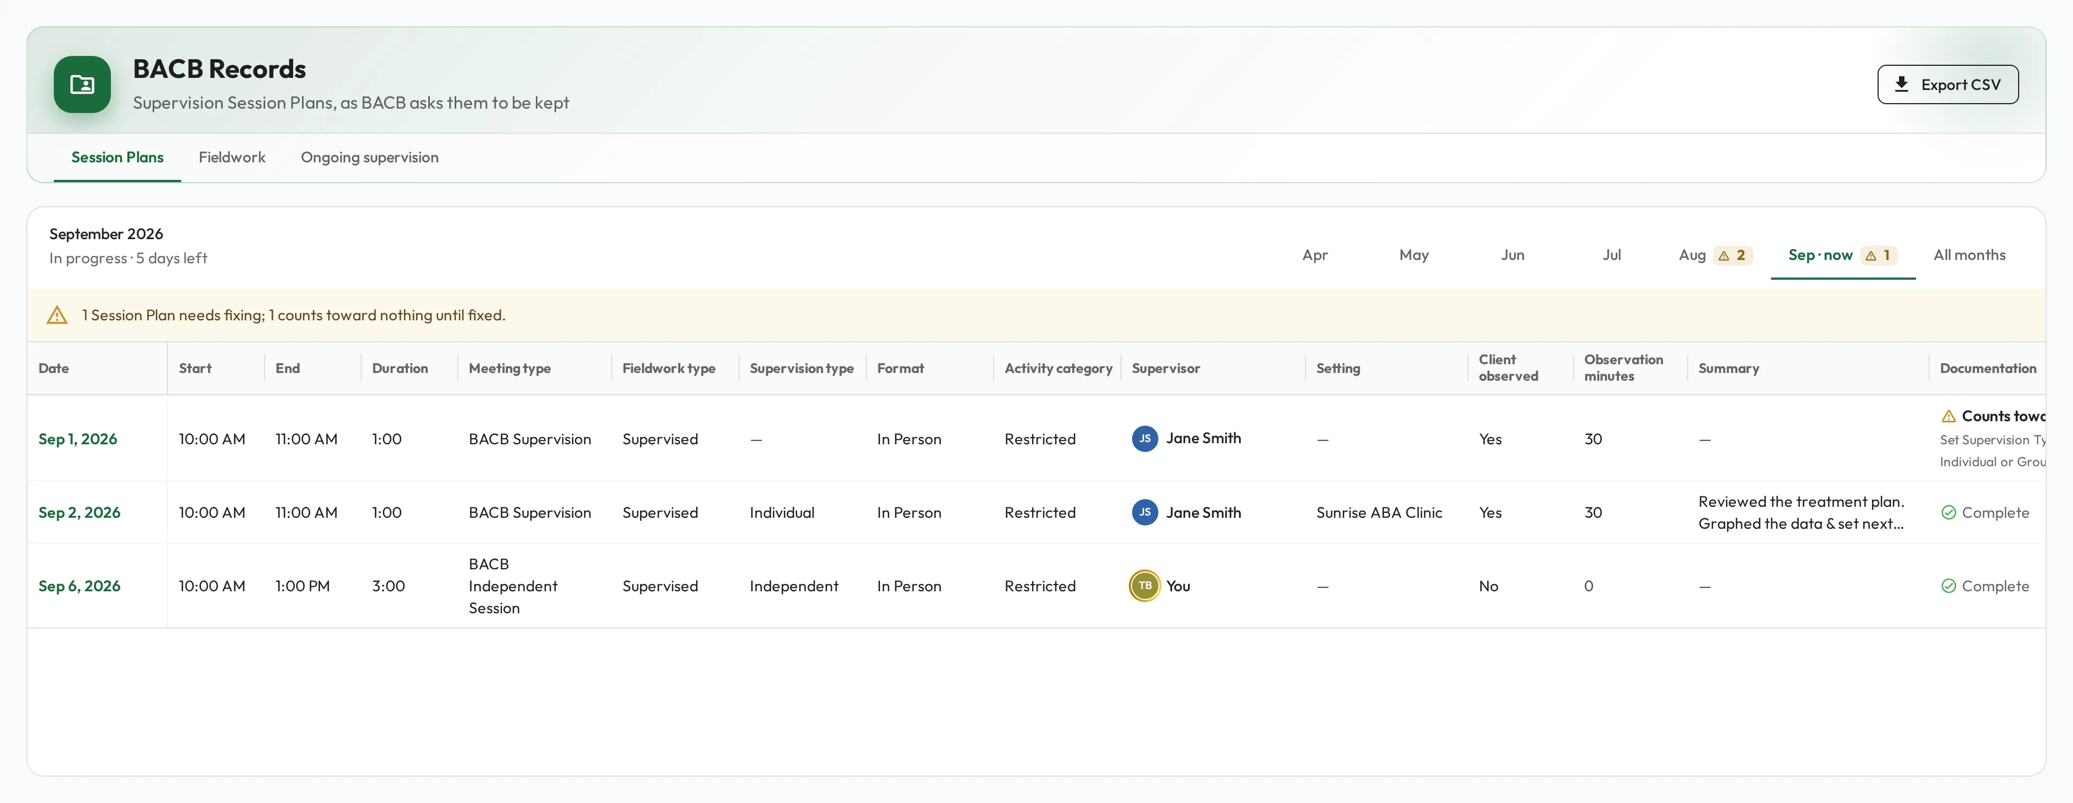This screenshot has height=803, width=2073.
Task: Click the TB avatar in the Sep 6 row
Action: tap(1144, 586)
